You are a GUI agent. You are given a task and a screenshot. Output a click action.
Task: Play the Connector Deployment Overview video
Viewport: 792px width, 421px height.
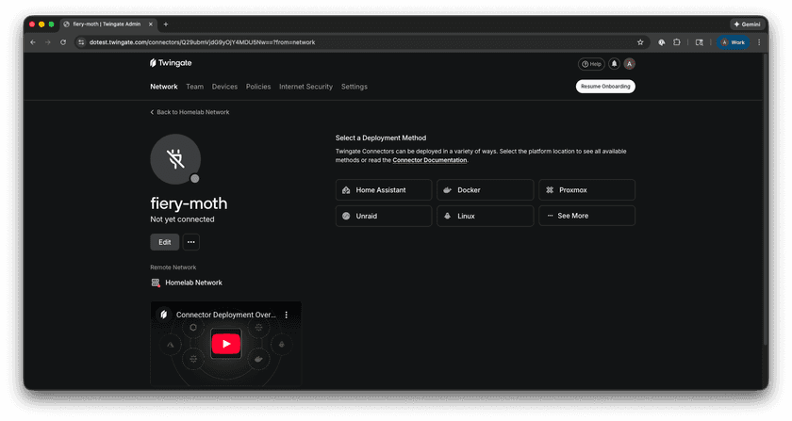tap(225, 344)
